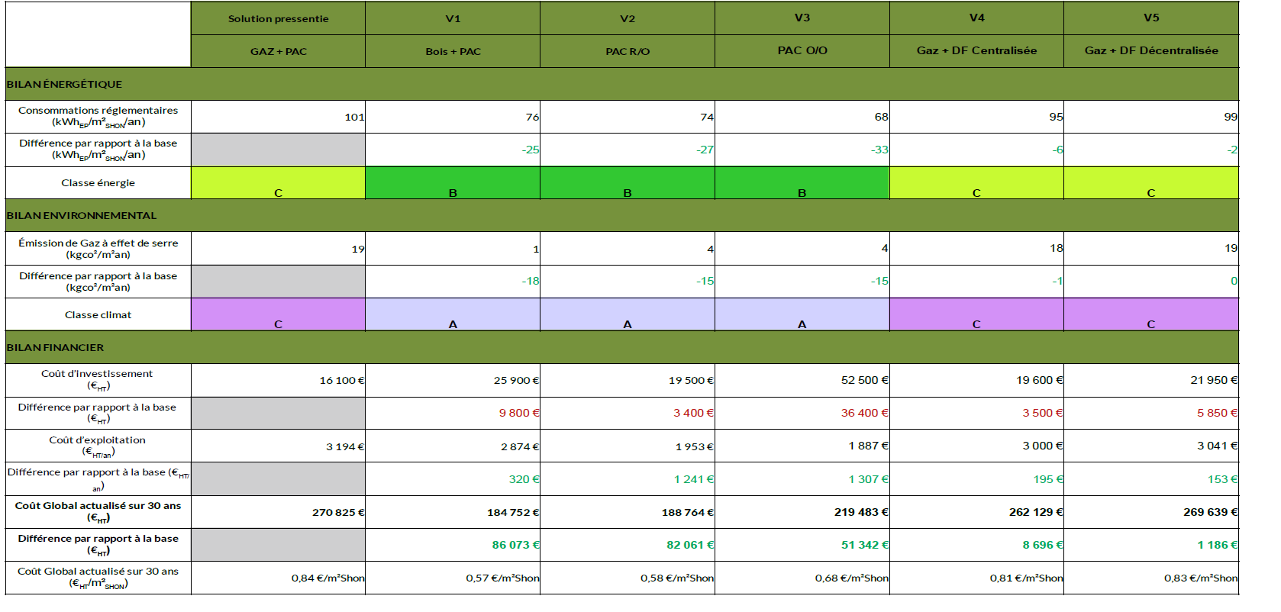Screen dimensions: 1281x612
Task: Click the green class B cell under V1
Action: coord(453,182)
